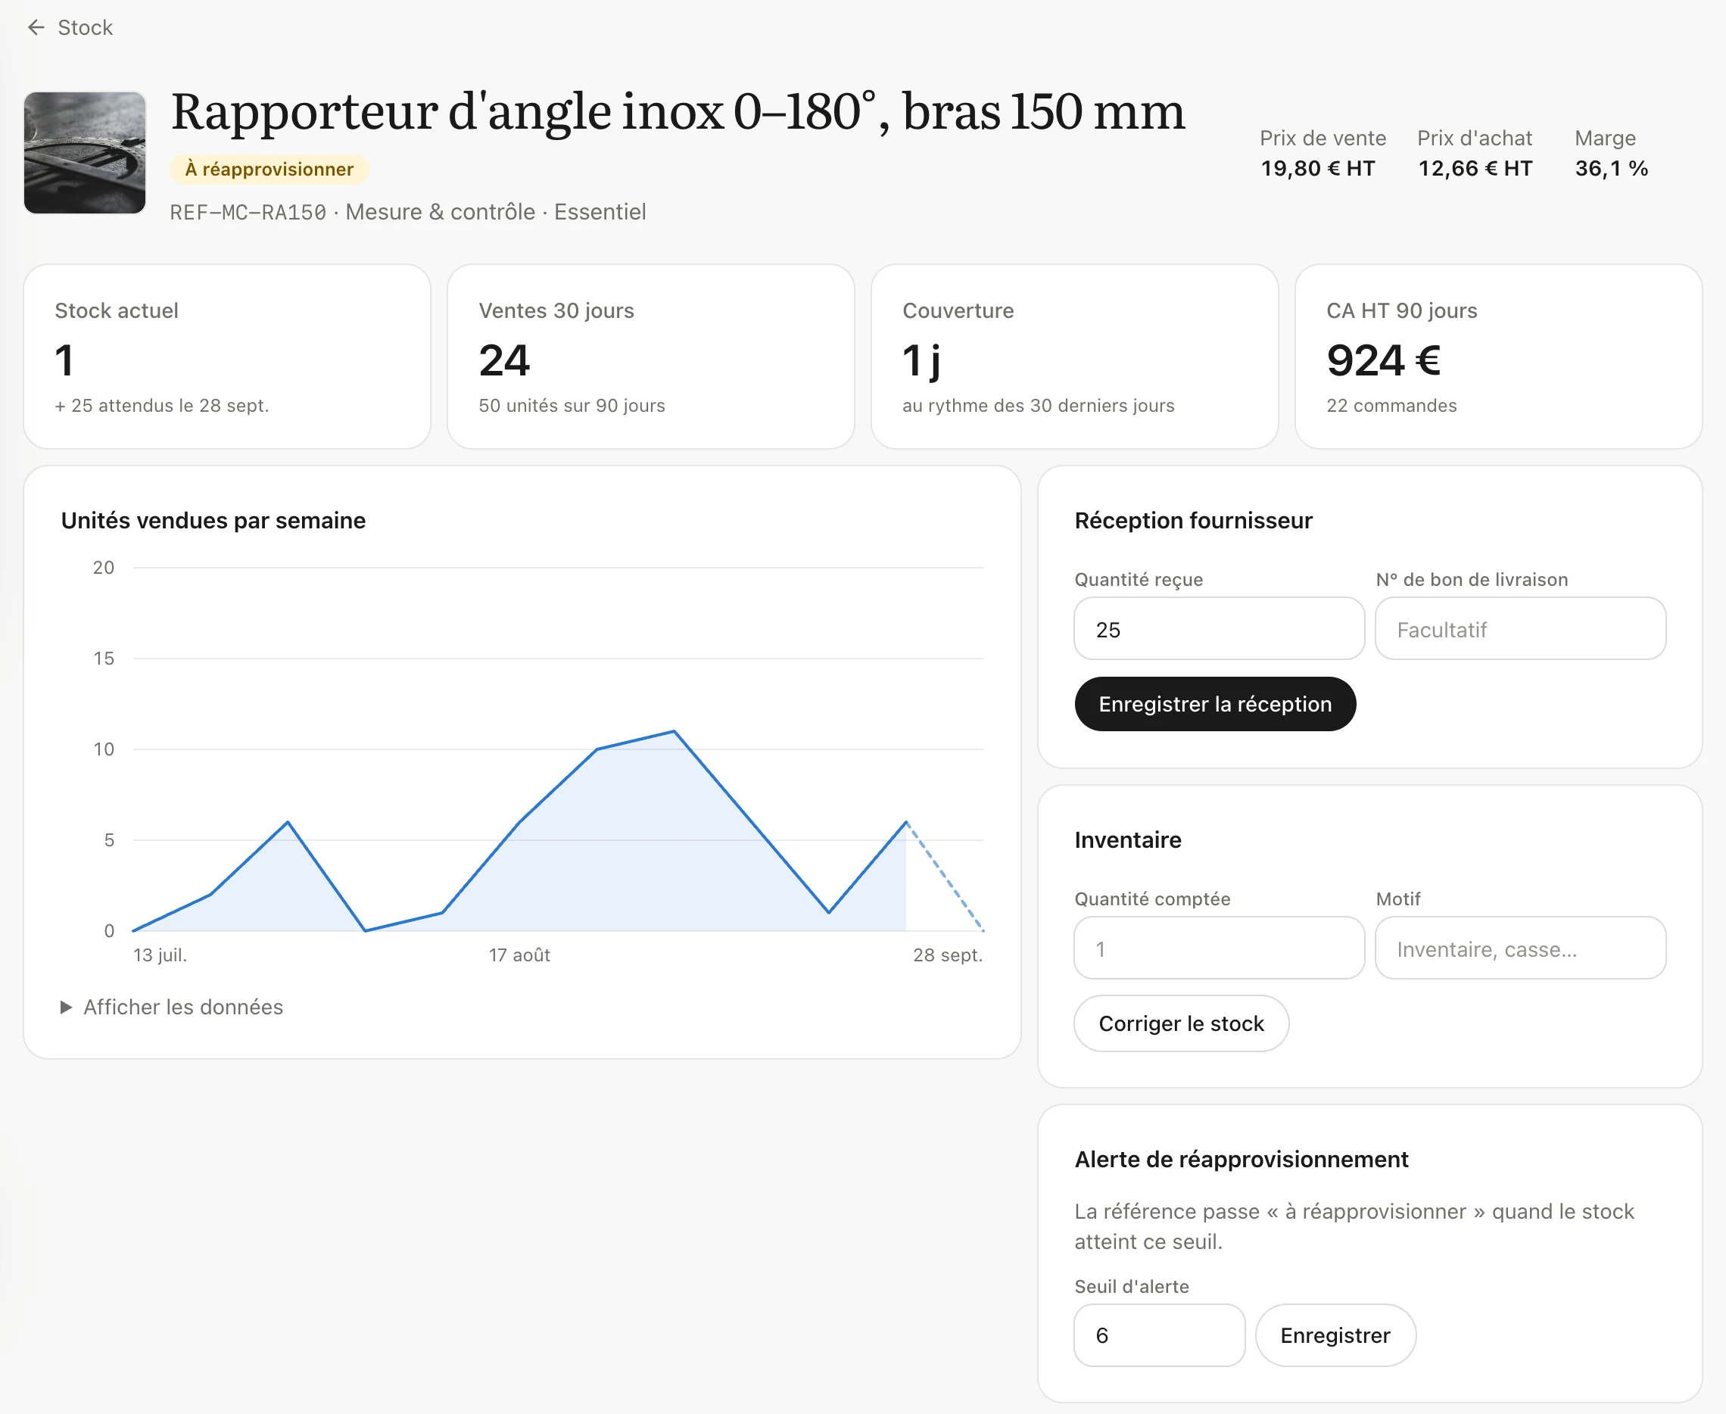Focus the Quantité comptée input
The image size is (1726, 1414).
1219,948
